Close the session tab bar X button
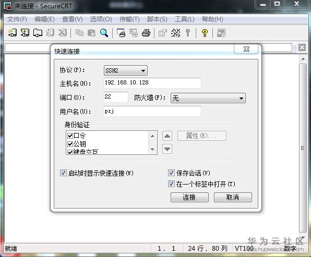 point(302,47)
